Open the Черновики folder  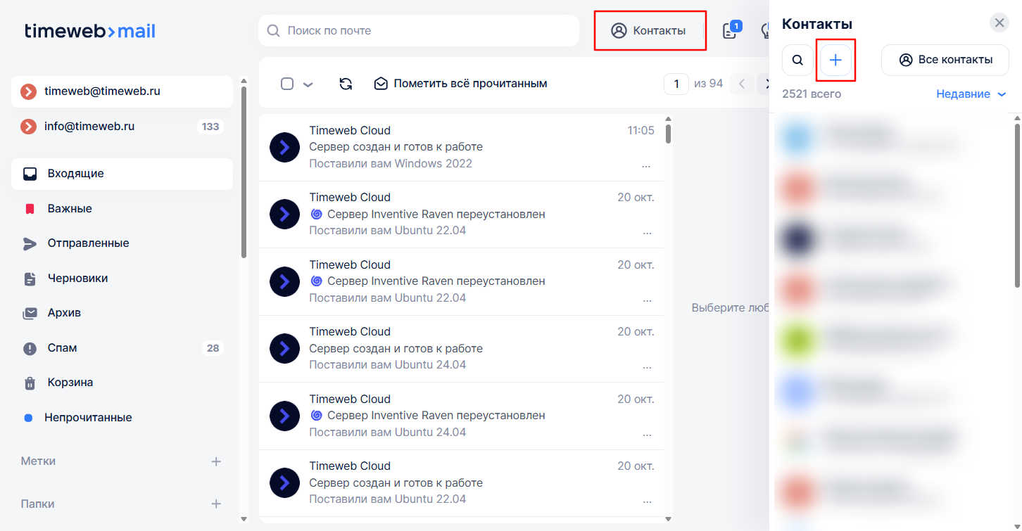pos(77,279)
